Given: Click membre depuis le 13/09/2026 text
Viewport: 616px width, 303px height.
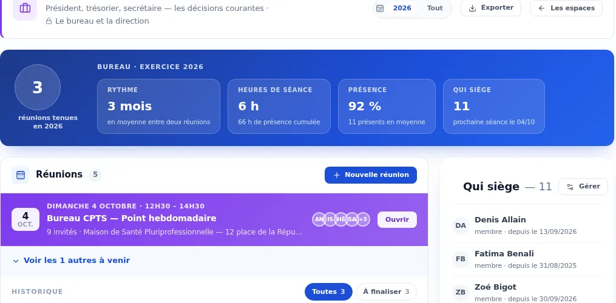Looking at the screenshot, I should pos(526,232).
